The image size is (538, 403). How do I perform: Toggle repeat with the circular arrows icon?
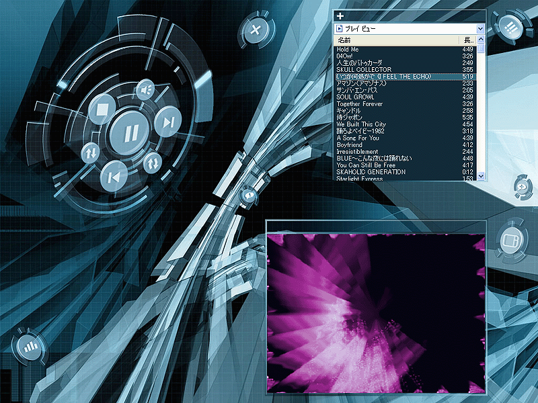pyautogui.click(x=153, y=163)
